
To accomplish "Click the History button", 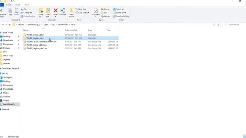I will 106,16.
